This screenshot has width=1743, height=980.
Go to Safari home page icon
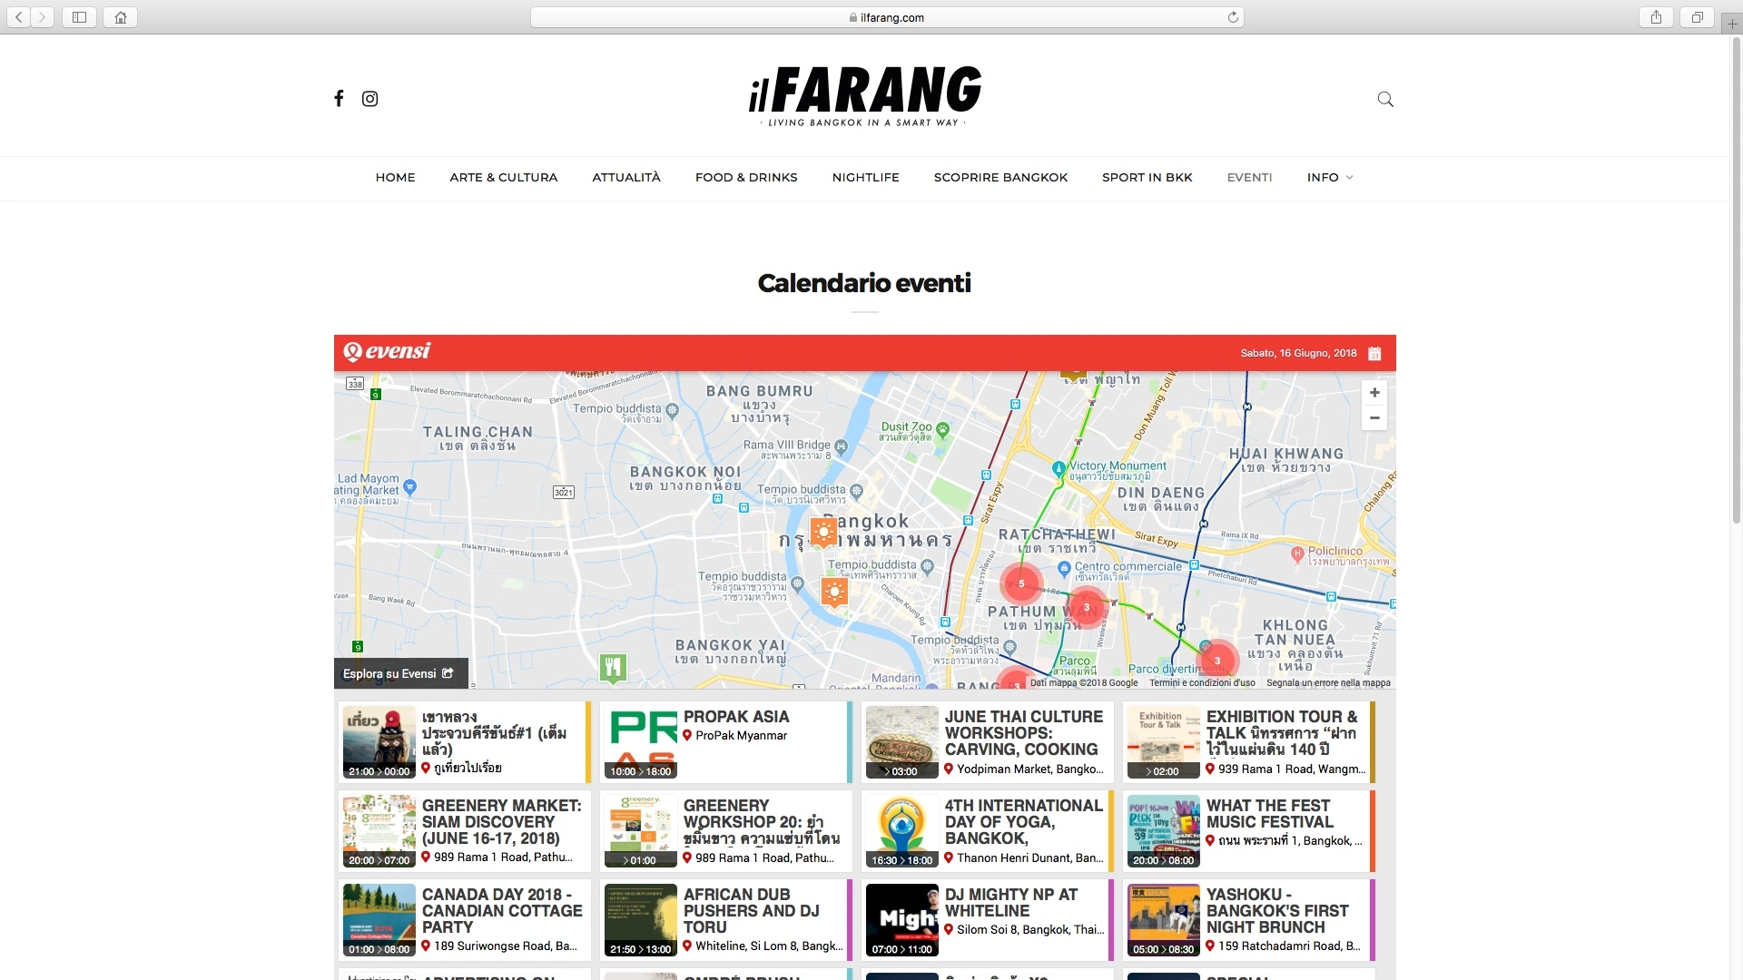coord(120,17)
